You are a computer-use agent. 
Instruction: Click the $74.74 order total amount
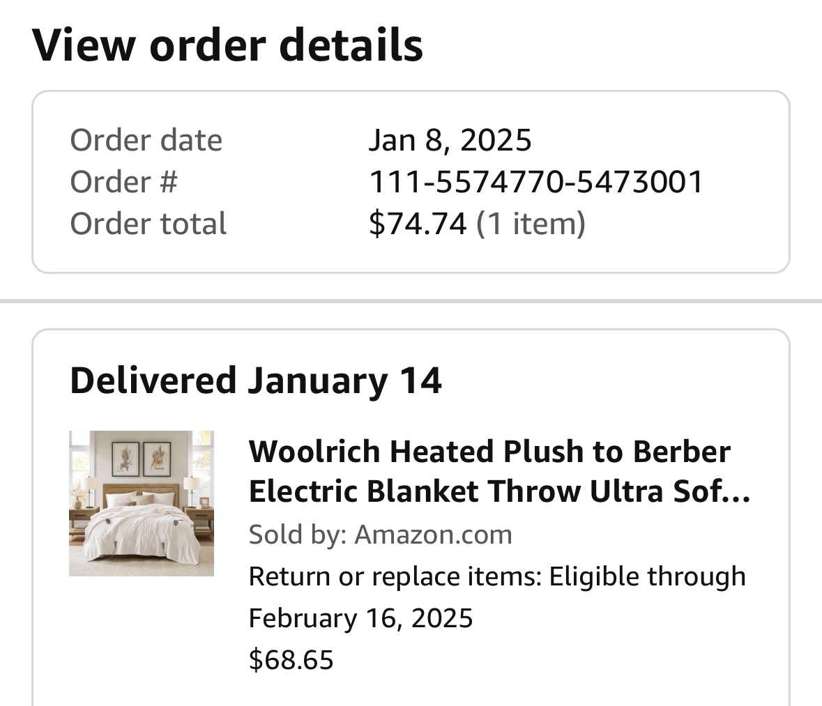[x=418, y=224]
